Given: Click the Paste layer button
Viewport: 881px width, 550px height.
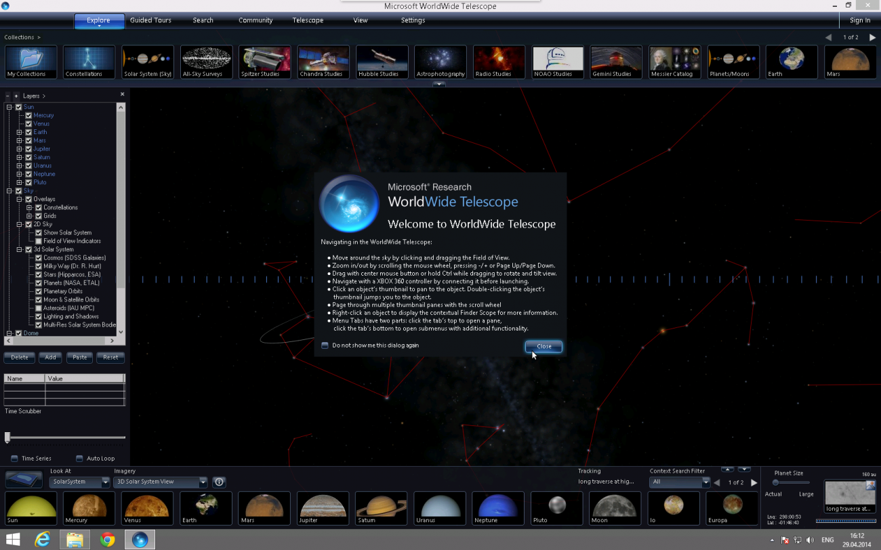Looking at the screenshot, I should coord(80,357).
